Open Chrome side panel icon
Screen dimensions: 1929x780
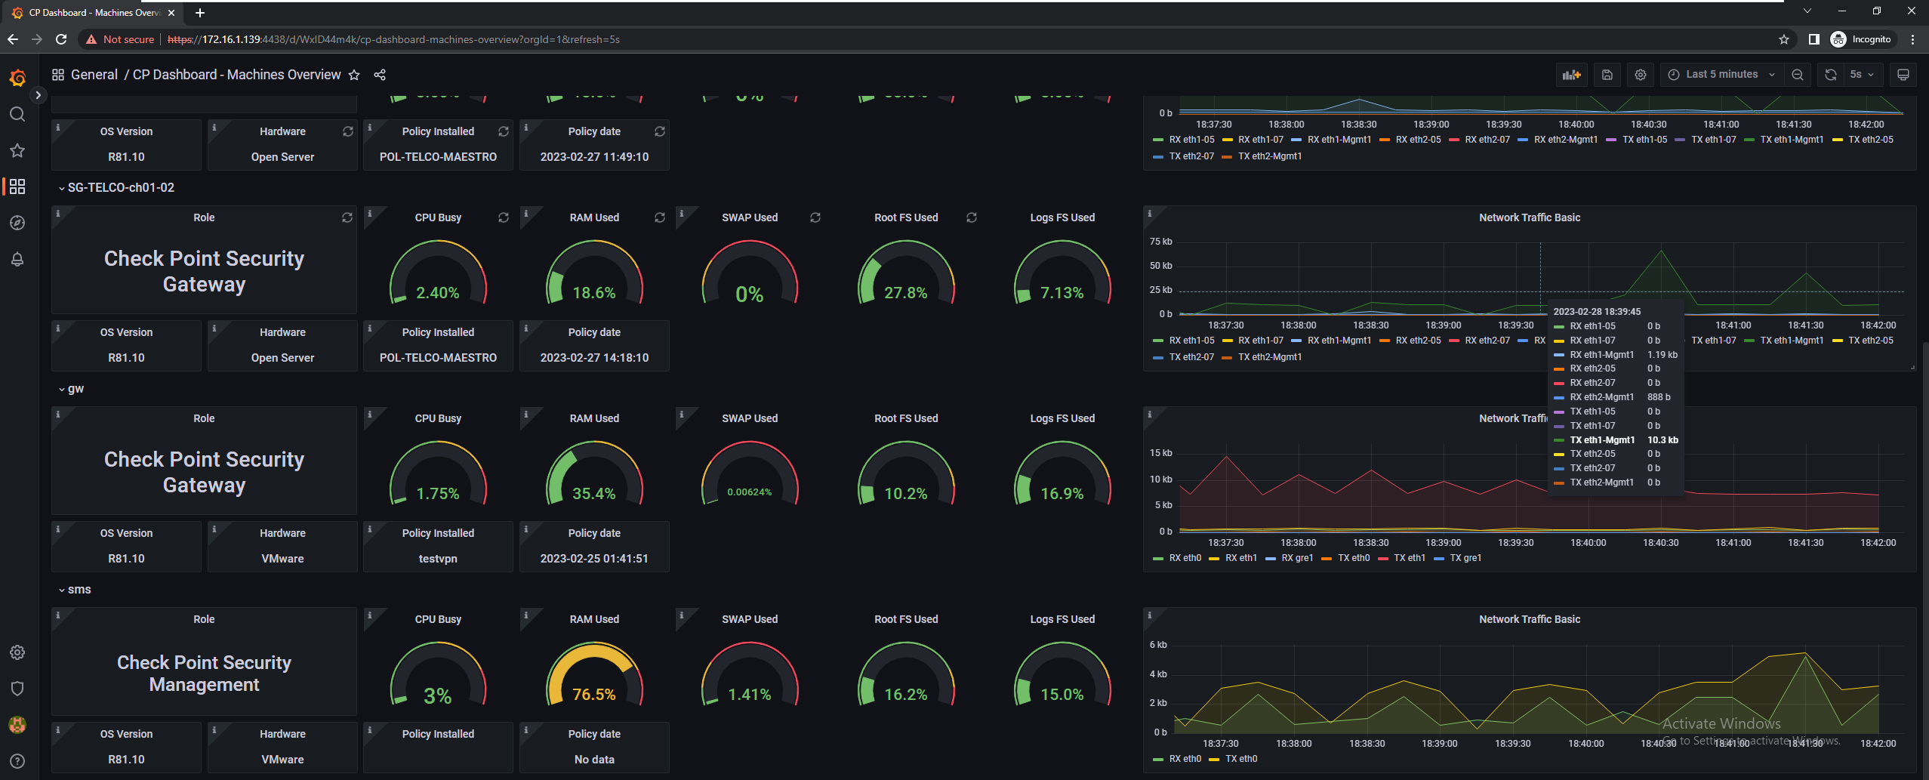[1813, 39]
